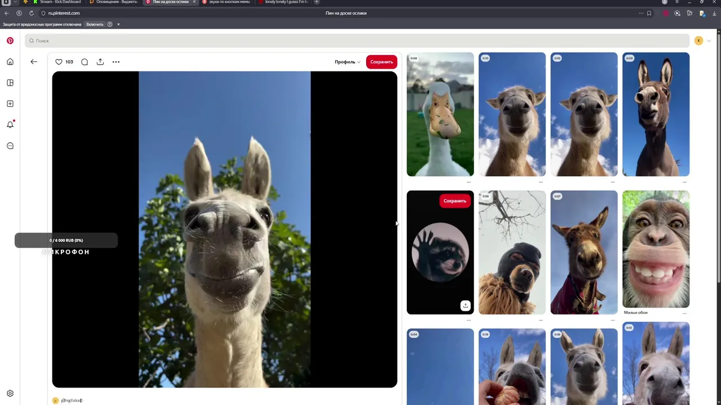Open comments bubble on the pin

[84, 62]
